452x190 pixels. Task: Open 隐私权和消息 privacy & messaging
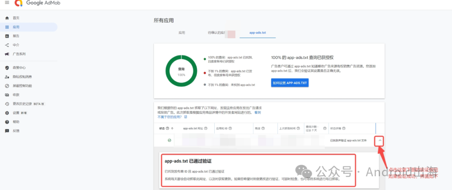22,77
